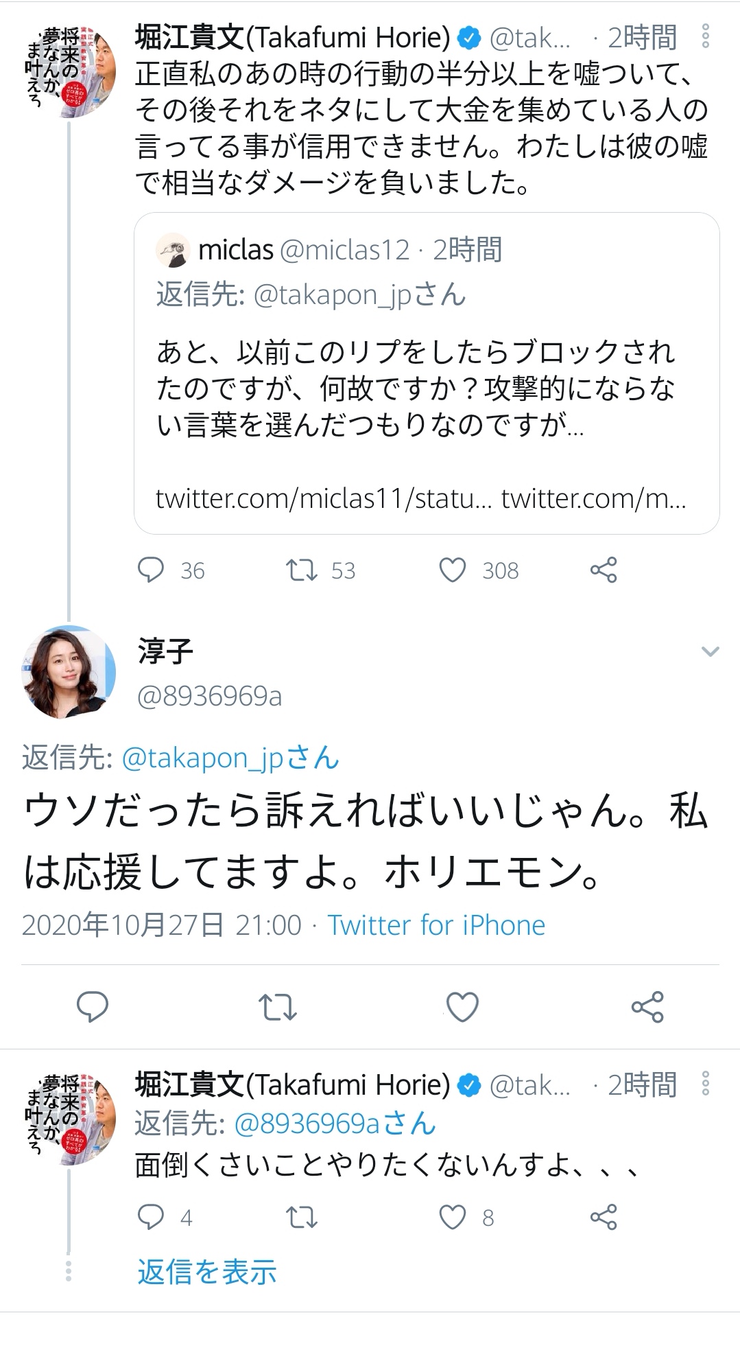
Task: Open 淳子's profile picture
Action: point(69,672)
